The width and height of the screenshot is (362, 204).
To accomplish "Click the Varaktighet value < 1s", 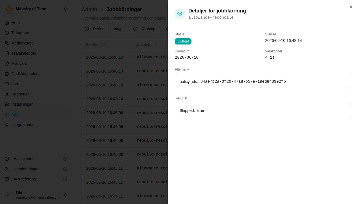I will pyautogui.click(x=270, y=58).
